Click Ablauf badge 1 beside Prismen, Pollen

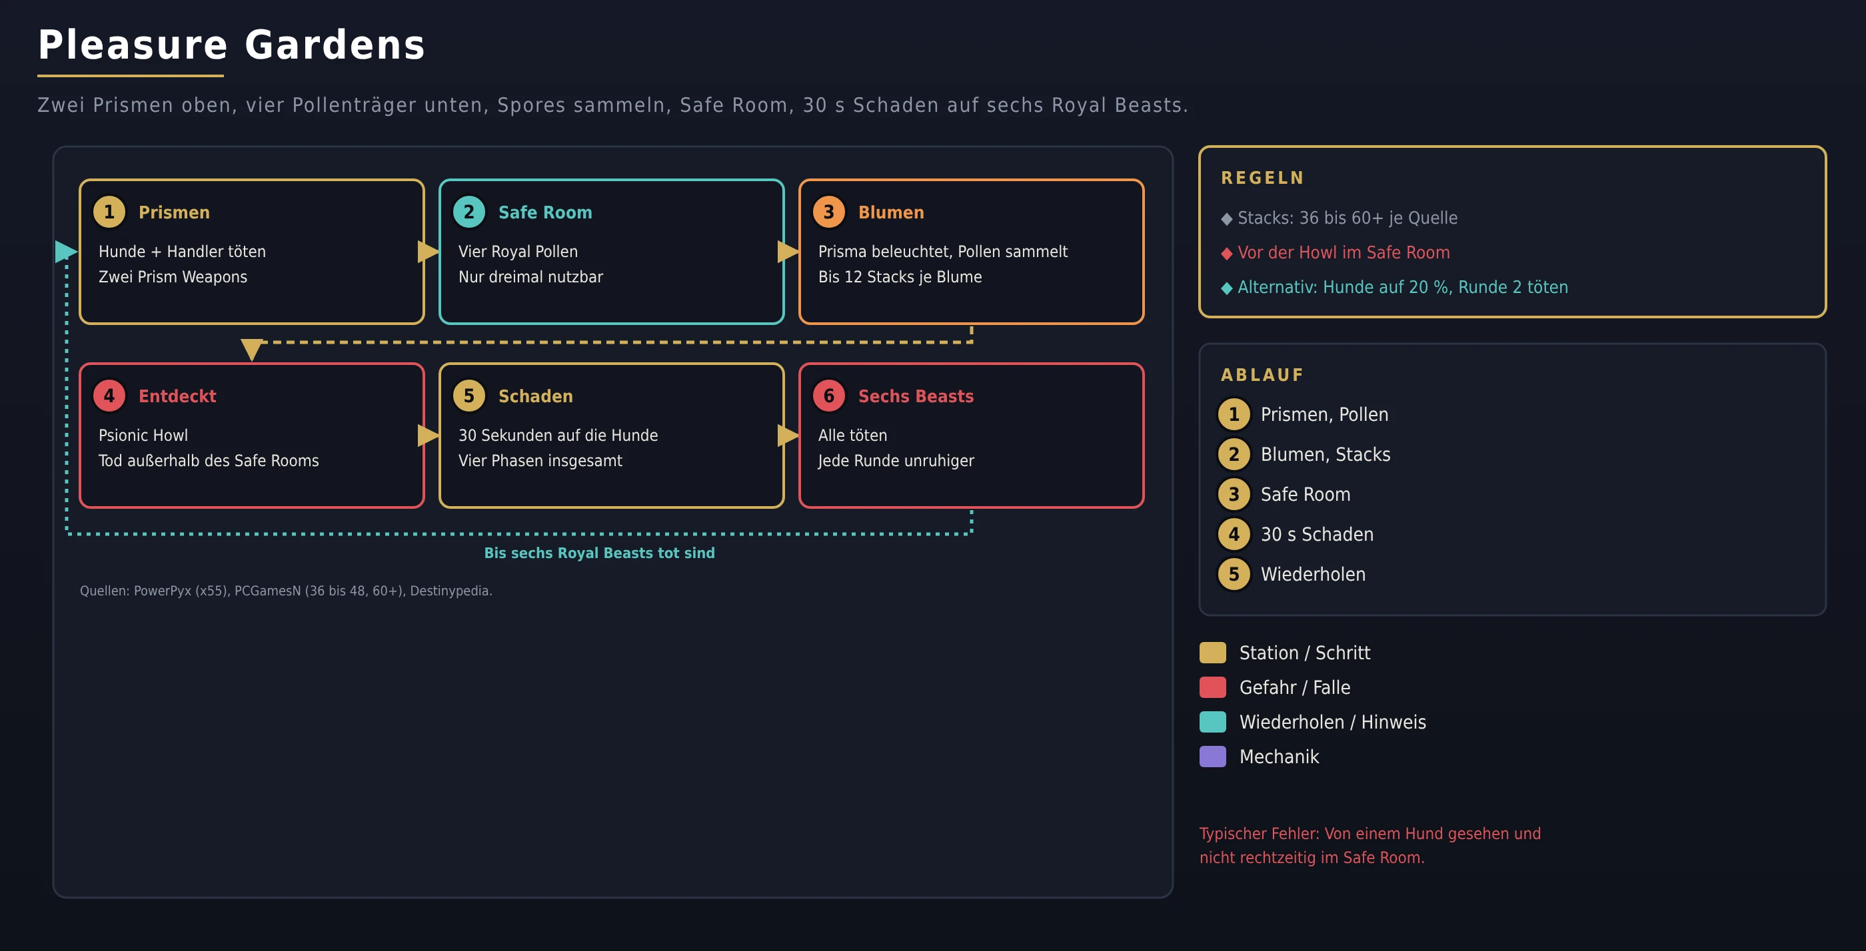click(1234, 415)
